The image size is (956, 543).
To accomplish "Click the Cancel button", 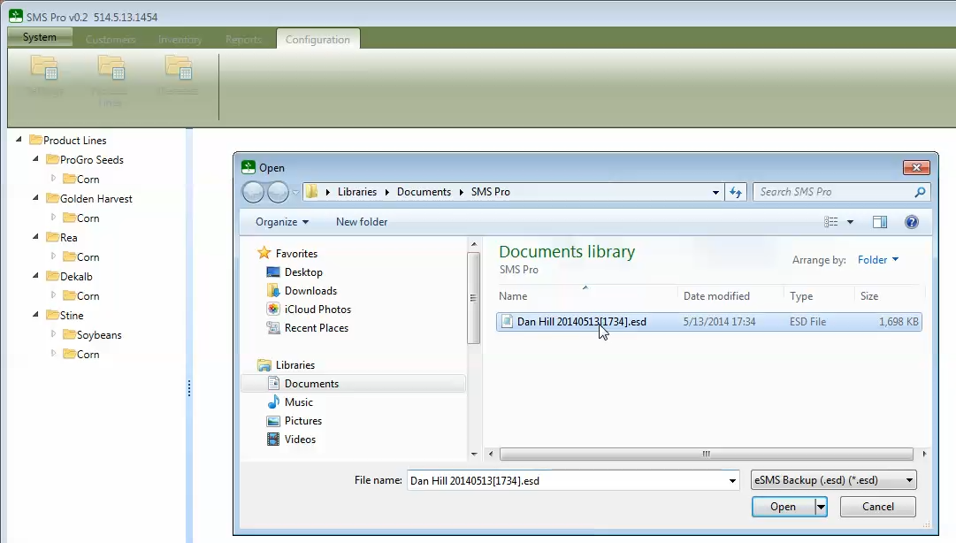I will click(878, 507).
